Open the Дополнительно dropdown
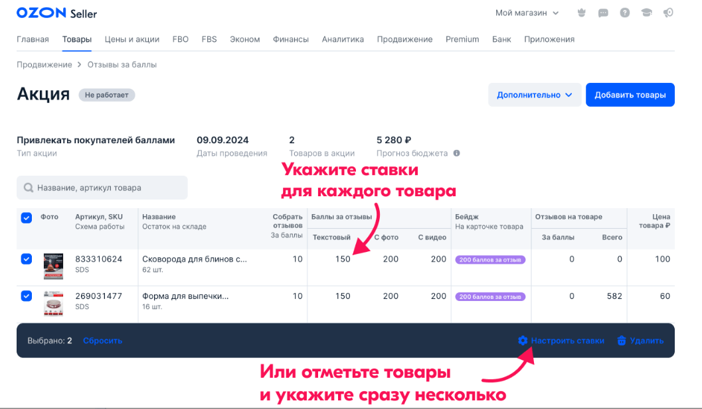The width and height of the screenshot is (702, 409). point(535,95)
